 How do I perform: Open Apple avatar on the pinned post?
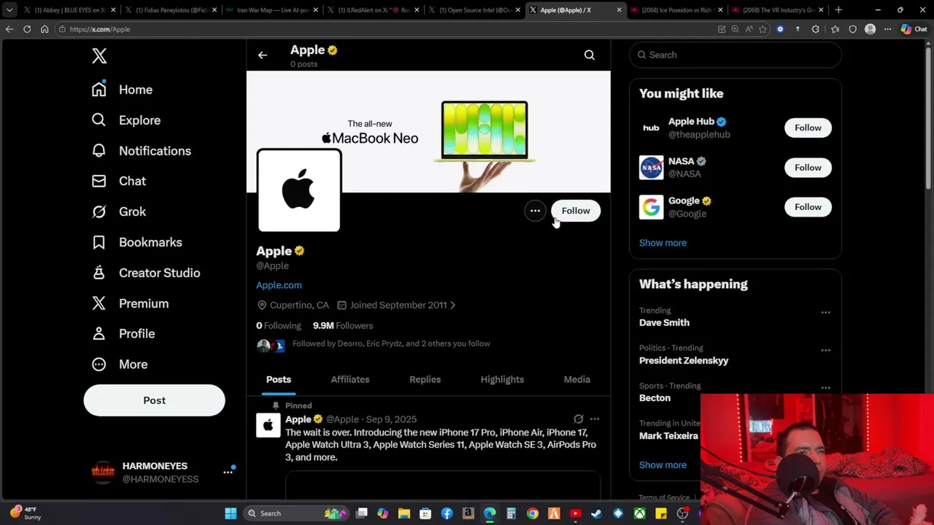(268, 425)
